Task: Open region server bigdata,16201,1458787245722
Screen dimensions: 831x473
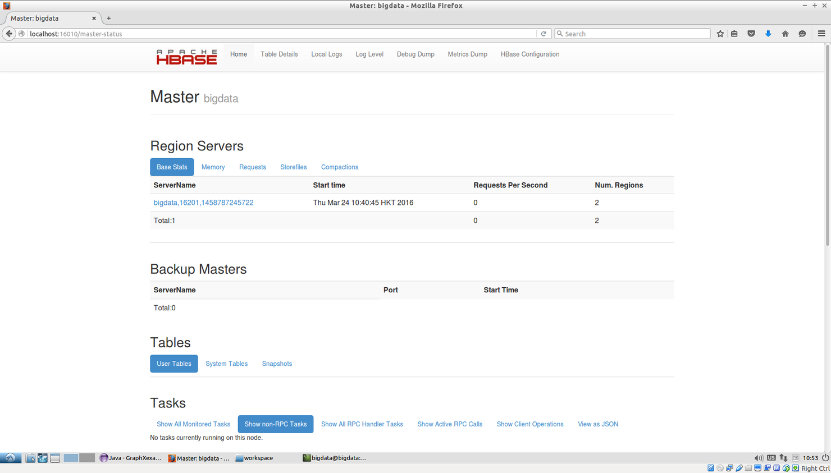Action: (203, 203)
